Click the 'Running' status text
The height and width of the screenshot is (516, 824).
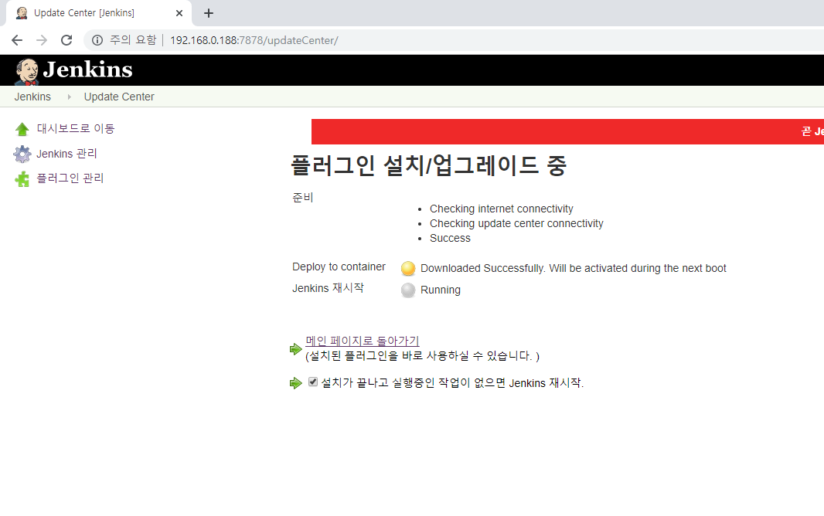(441, 290)
